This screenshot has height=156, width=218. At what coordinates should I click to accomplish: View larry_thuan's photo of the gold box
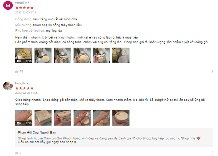click(x=43, y=118)
